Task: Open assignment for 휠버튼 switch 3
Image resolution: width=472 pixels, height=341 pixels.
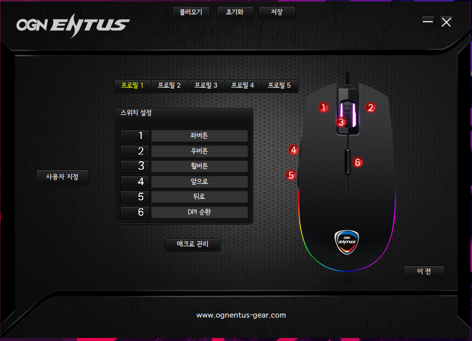Action: 199,166
